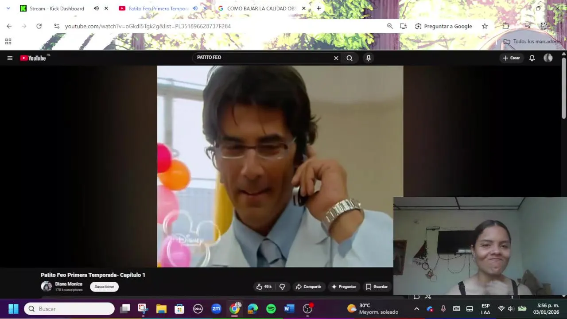Viewport: 567px width, 319px height.
Task: Open media controls icon in toolbar
Action: point(528,26)
